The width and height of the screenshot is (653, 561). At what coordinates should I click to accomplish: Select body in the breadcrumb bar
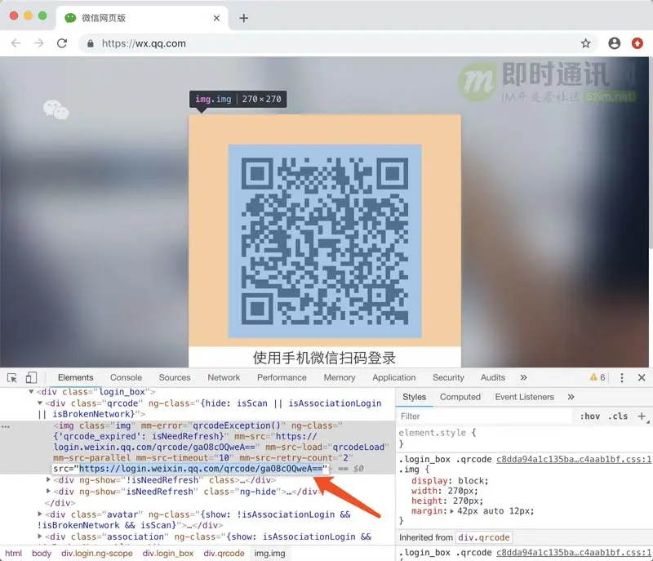point(42,553)
